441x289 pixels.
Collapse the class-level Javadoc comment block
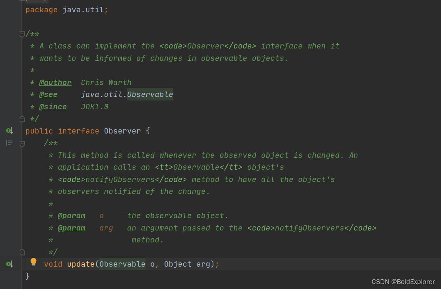point(22,34)
